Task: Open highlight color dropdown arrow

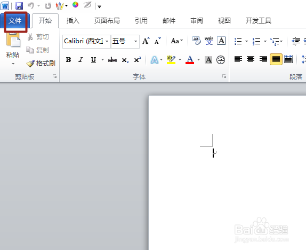Action: point(180,59)
